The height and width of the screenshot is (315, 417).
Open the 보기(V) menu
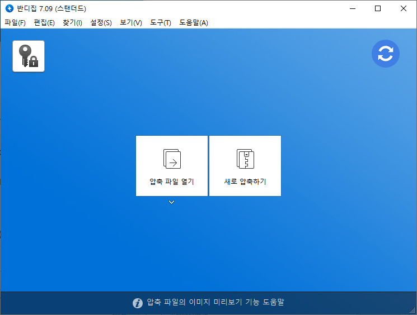click(x=131, y=23)
